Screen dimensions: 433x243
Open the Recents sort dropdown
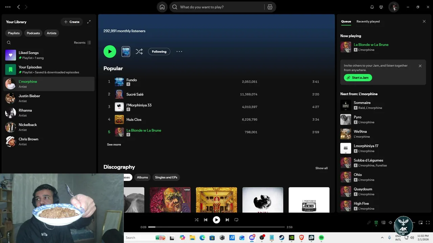click(83, 43)
